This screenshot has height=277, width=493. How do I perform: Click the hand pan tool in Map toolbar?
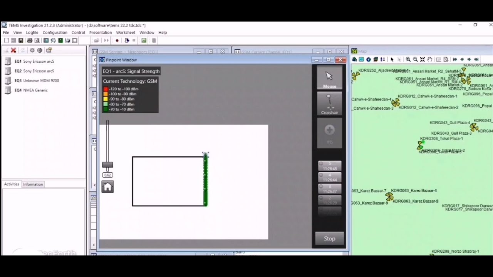[430, 59]
